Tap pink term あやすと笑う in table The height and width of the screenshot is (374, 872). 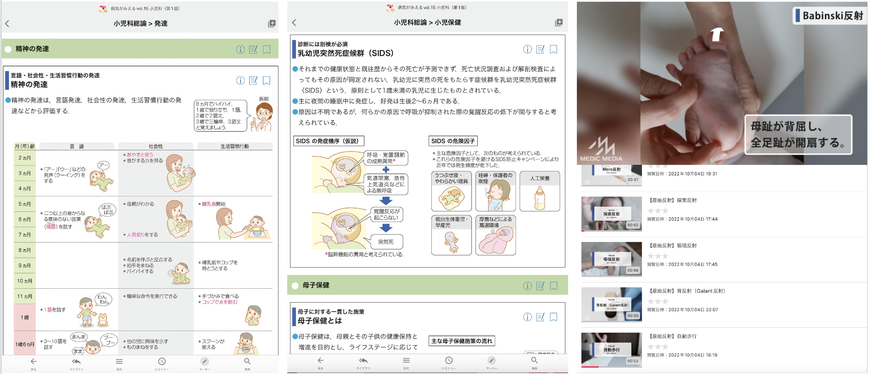[140, 155]
